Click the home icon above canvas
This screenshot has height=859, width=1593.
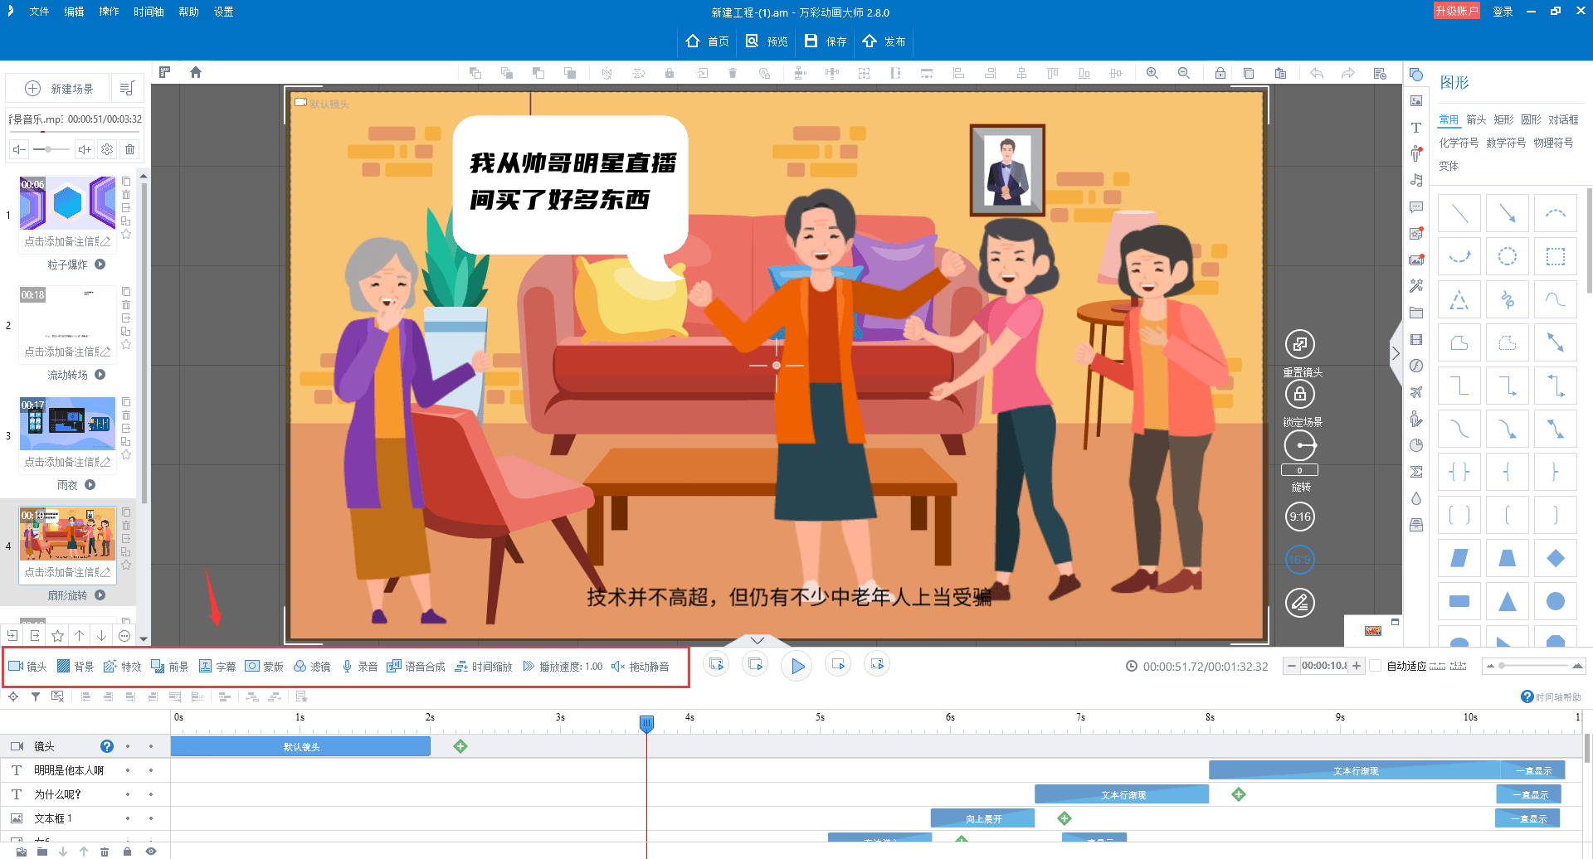coord(196,73)
